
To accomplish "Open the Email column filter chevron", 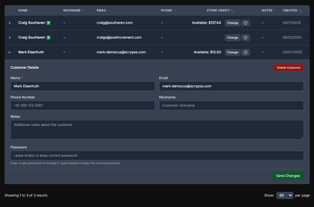I will 109,10.
